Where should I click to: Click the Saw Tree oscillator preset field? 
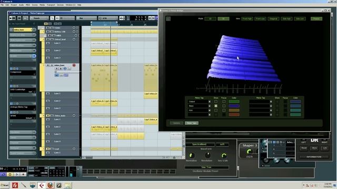[x=206, y=167]
